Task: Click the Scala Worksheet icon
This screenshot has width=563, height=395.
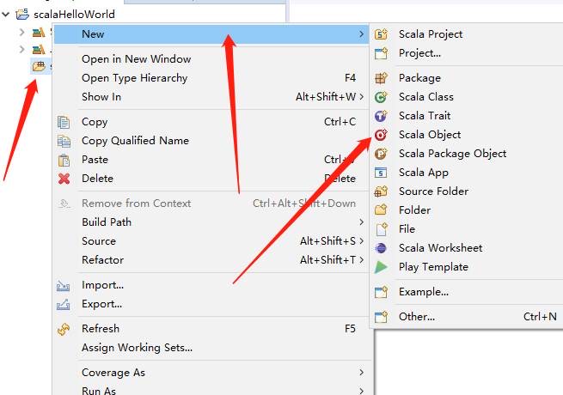Action: (382, 248)
